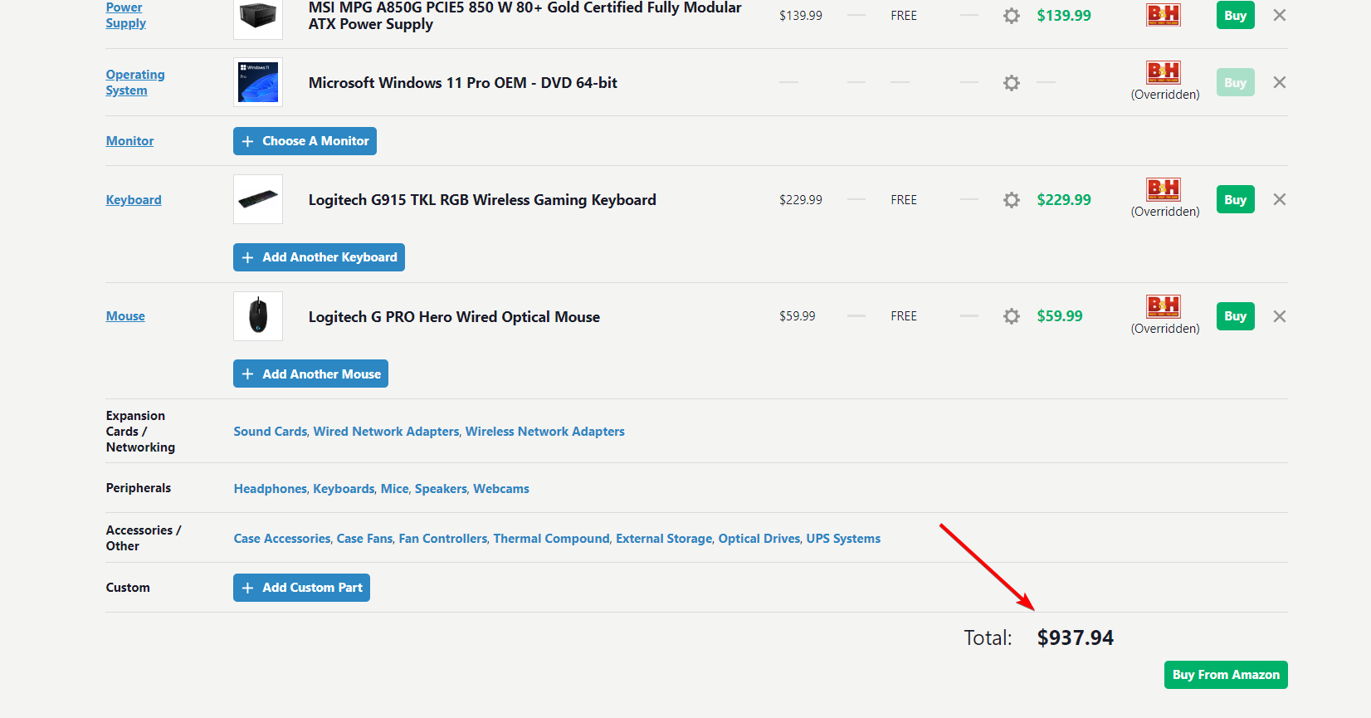Remove the Logitech G PRO mouse
Image resolution: width=1371 pixels, height=718 pixels.
click(1280, 316)
